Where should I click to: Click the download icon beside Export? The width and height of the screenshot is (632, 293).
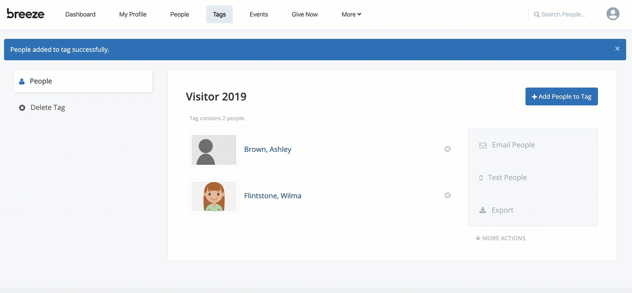tap(483, 210)
